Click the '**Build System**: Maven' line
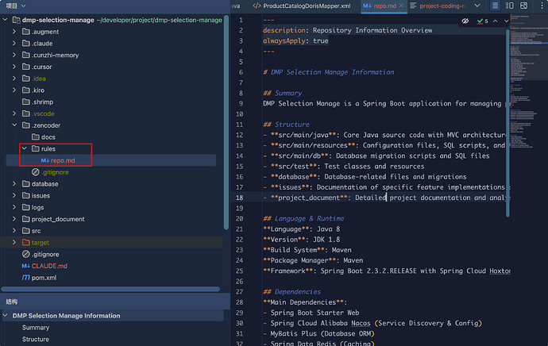Image resolution: width=548 pixels, height=346 pixels. 307,250
